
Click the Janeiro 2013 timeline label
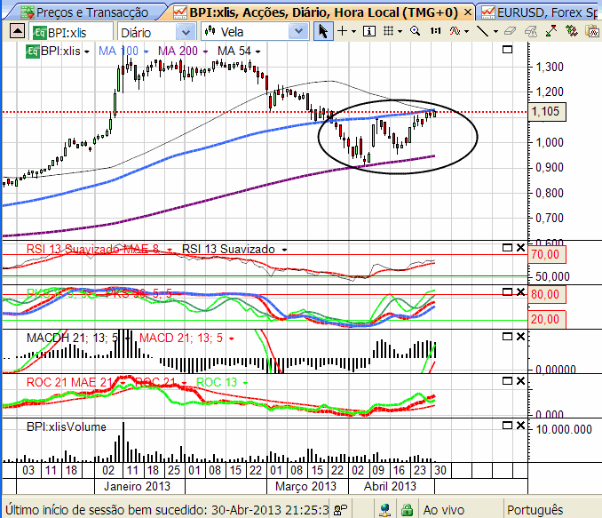137,486
